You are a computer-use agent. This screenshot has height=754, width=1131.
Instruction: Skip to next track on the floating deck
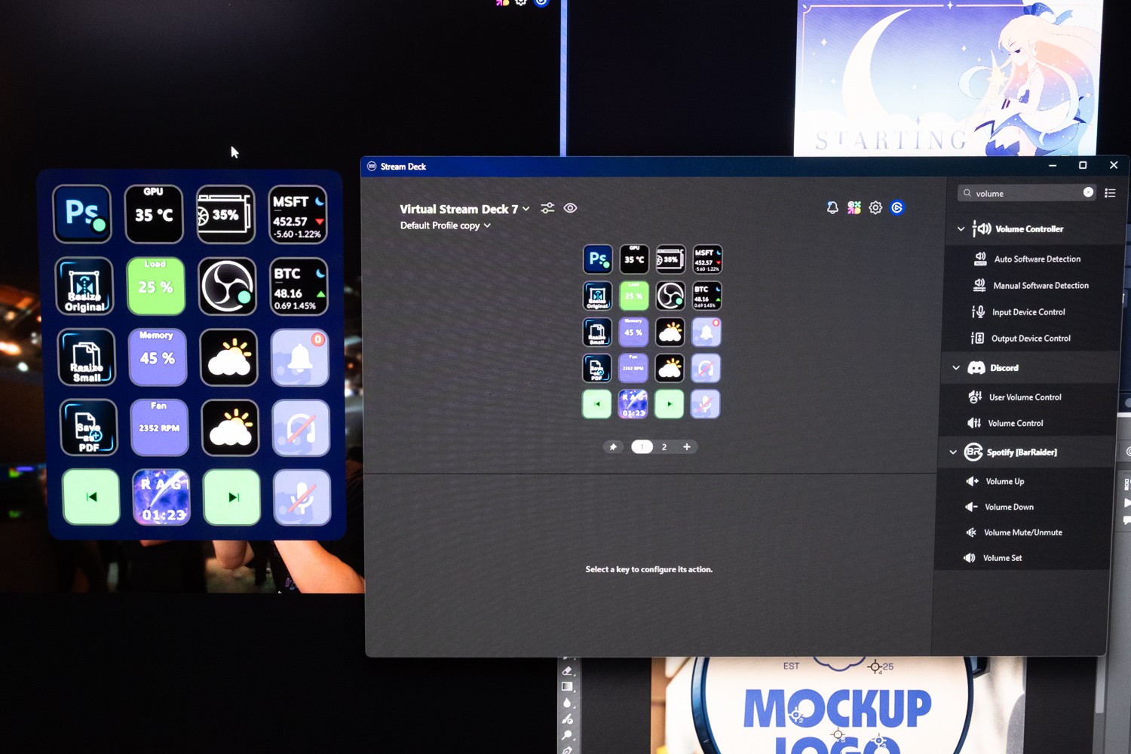232,498
